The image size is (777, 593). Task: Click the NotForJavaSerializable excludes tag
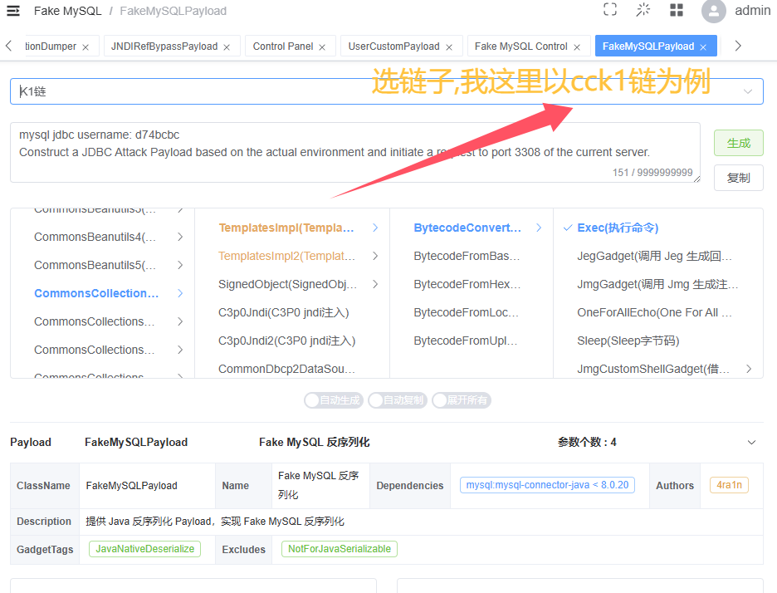(x=340, y=549)
